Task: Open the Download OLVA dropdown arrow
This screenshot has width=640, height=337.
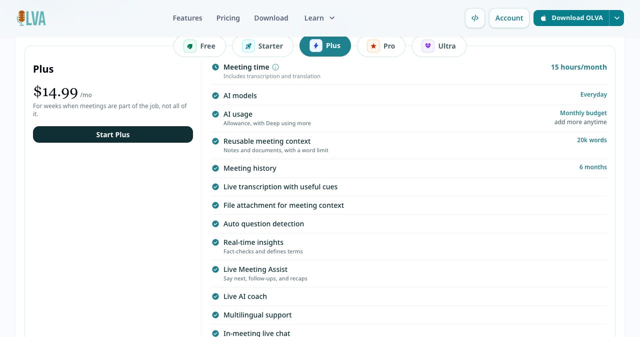Action: pos(617,18)
